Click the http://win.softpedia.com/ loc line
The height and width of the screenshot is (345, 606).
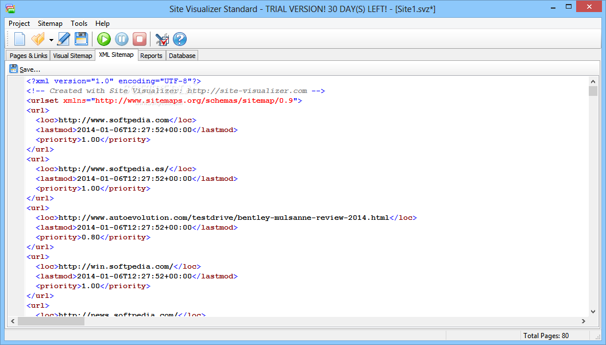tap(118, 266)
